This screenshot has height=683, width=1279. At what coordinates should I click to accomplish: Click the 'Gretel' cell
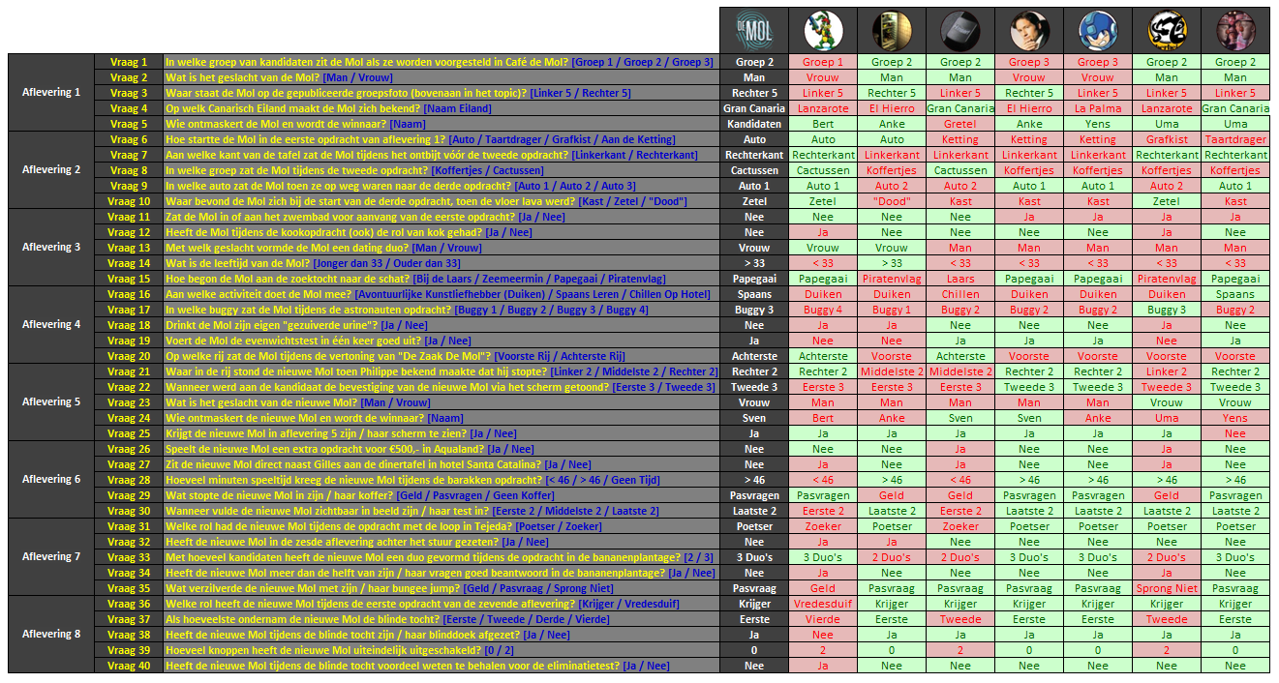(960, 124)
